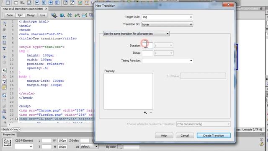Viewport: 268px width, 151px height.
Task: Open the Duration unit dropdown
Action: point(164,45)
